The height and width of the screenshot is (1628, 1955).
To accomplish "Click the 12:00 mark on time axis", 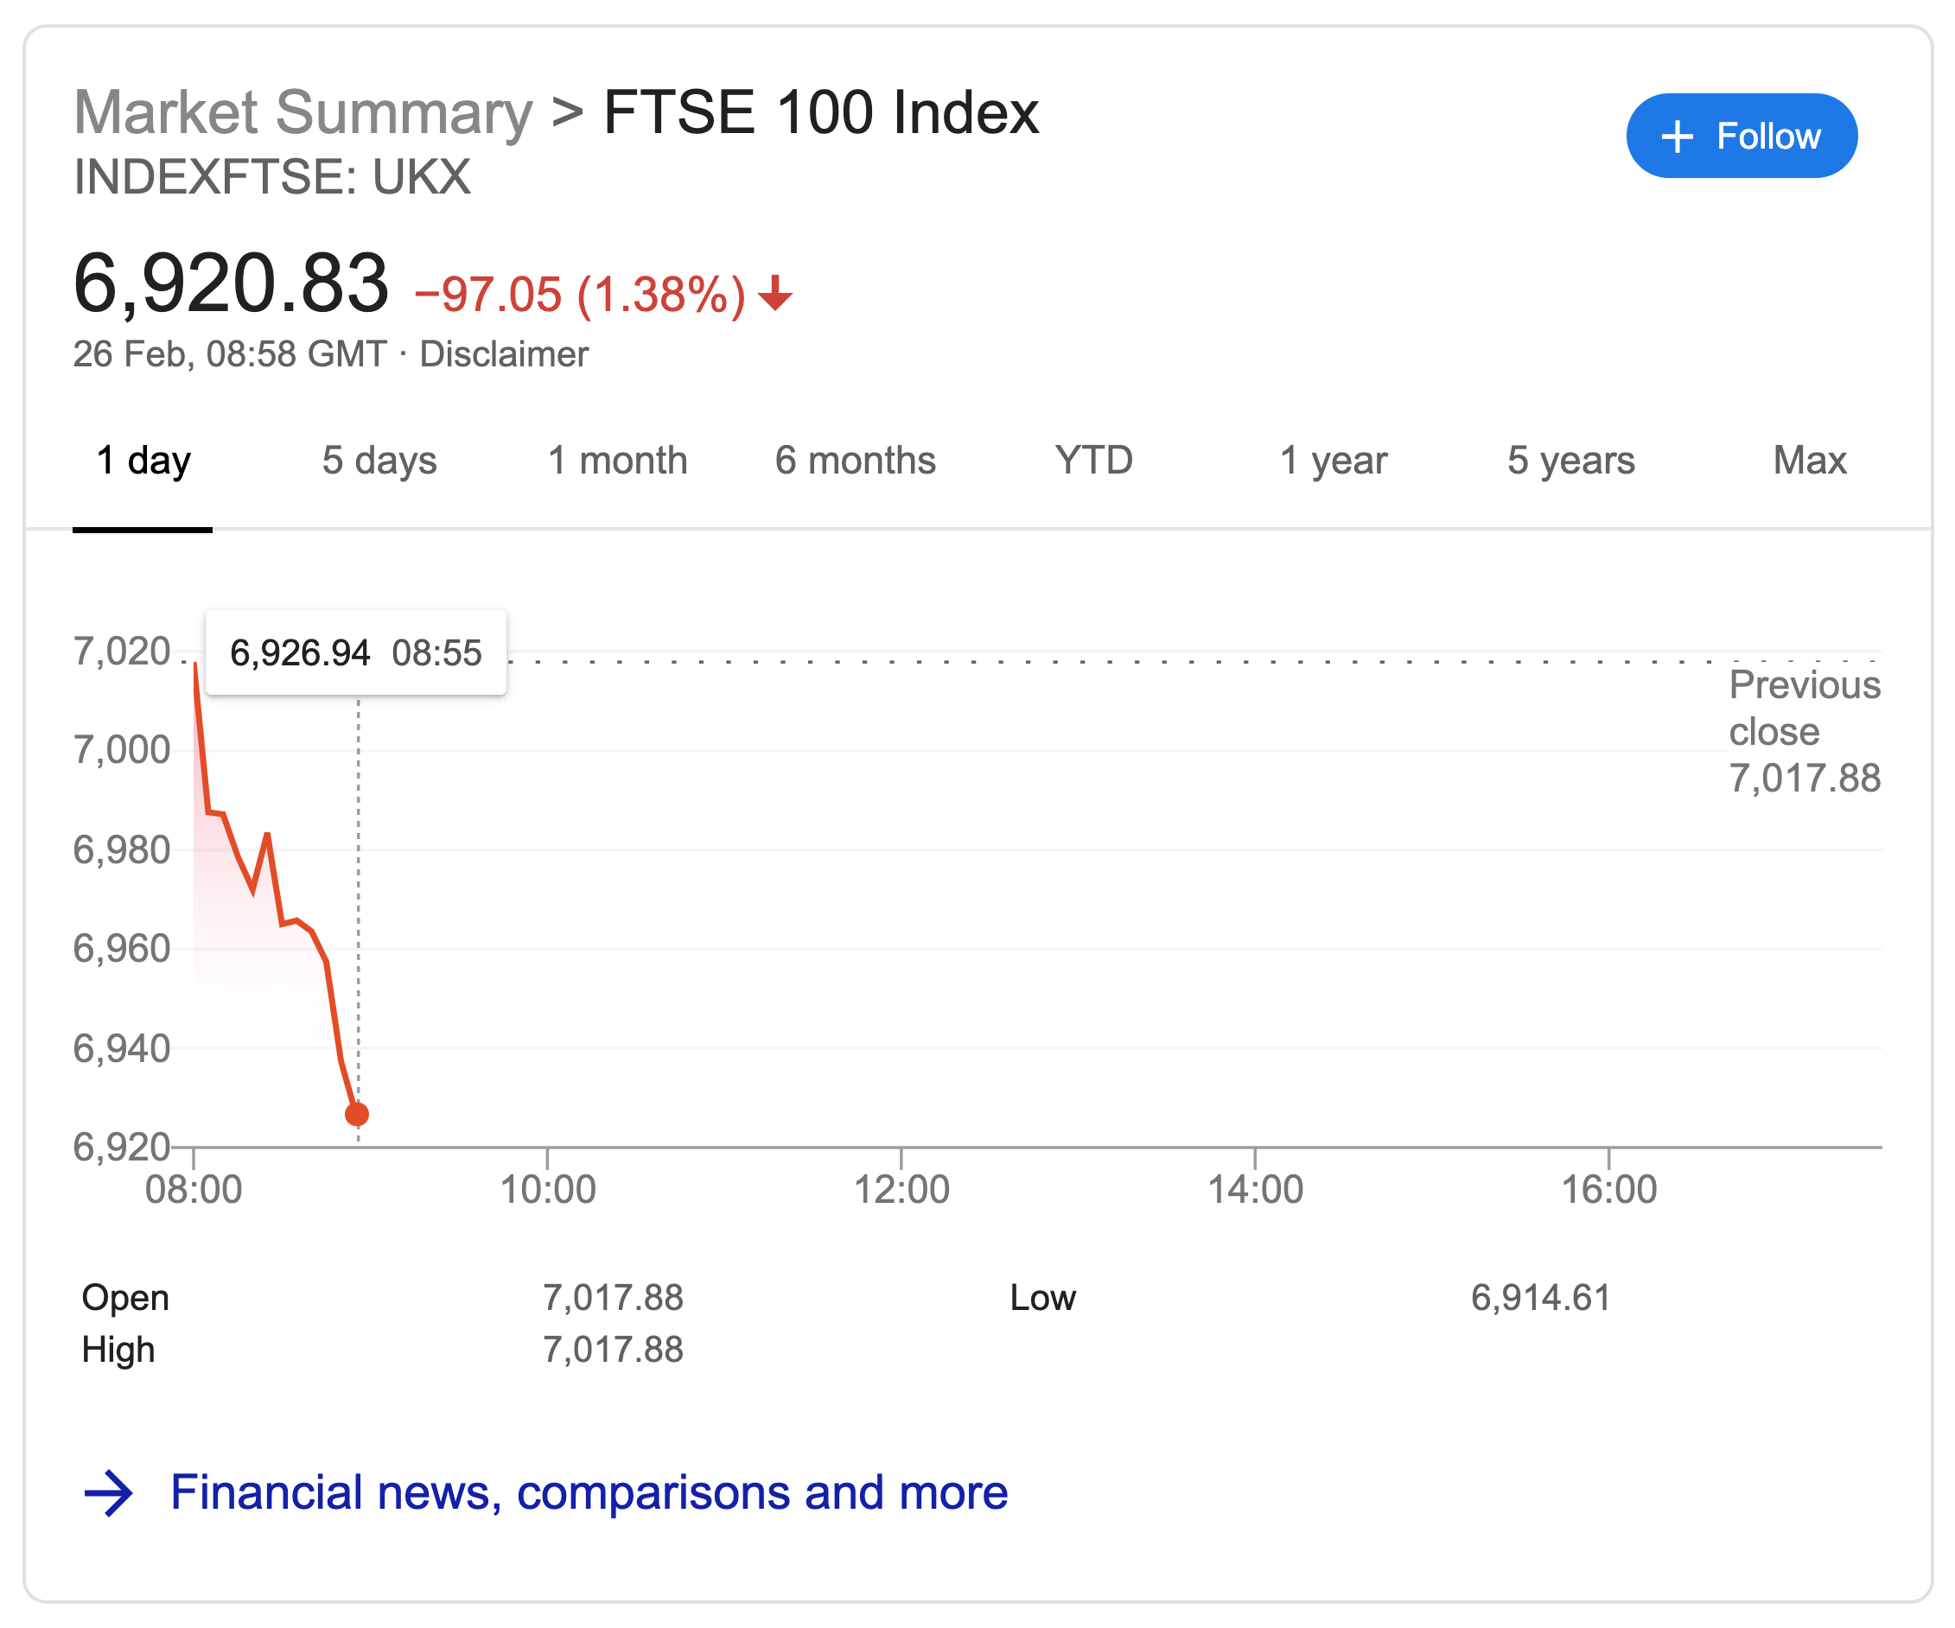I will pos(901,1190).
